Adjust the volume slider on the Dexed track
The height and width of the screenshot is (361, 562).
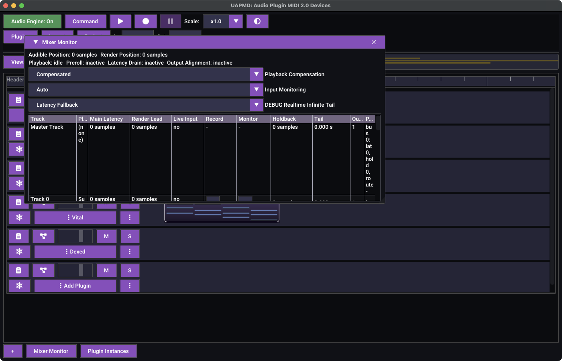coord(75,236)
